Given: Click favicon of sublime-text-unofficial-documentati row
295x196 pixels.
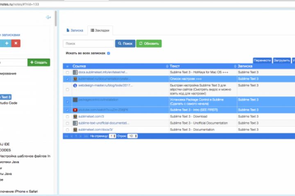Looking at the screenshot, I should (75, 123).
